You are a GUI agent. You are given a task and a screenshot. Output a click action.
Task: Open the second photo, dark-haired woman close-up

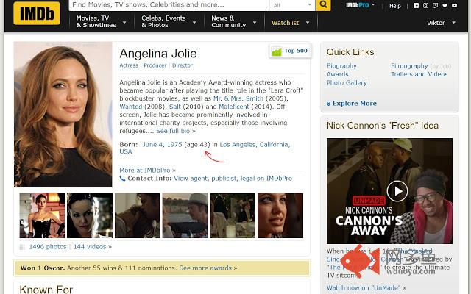[x=90, y=215]
